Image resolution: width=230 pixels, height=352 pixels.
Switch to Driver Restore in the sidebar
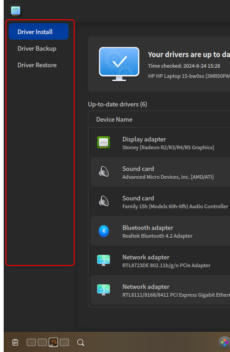(37, 65)
